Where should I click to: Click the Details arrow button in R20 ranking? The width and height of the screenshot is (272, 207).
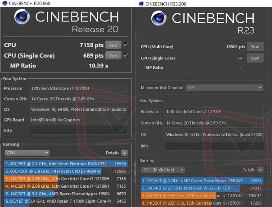tap(125, 153)
